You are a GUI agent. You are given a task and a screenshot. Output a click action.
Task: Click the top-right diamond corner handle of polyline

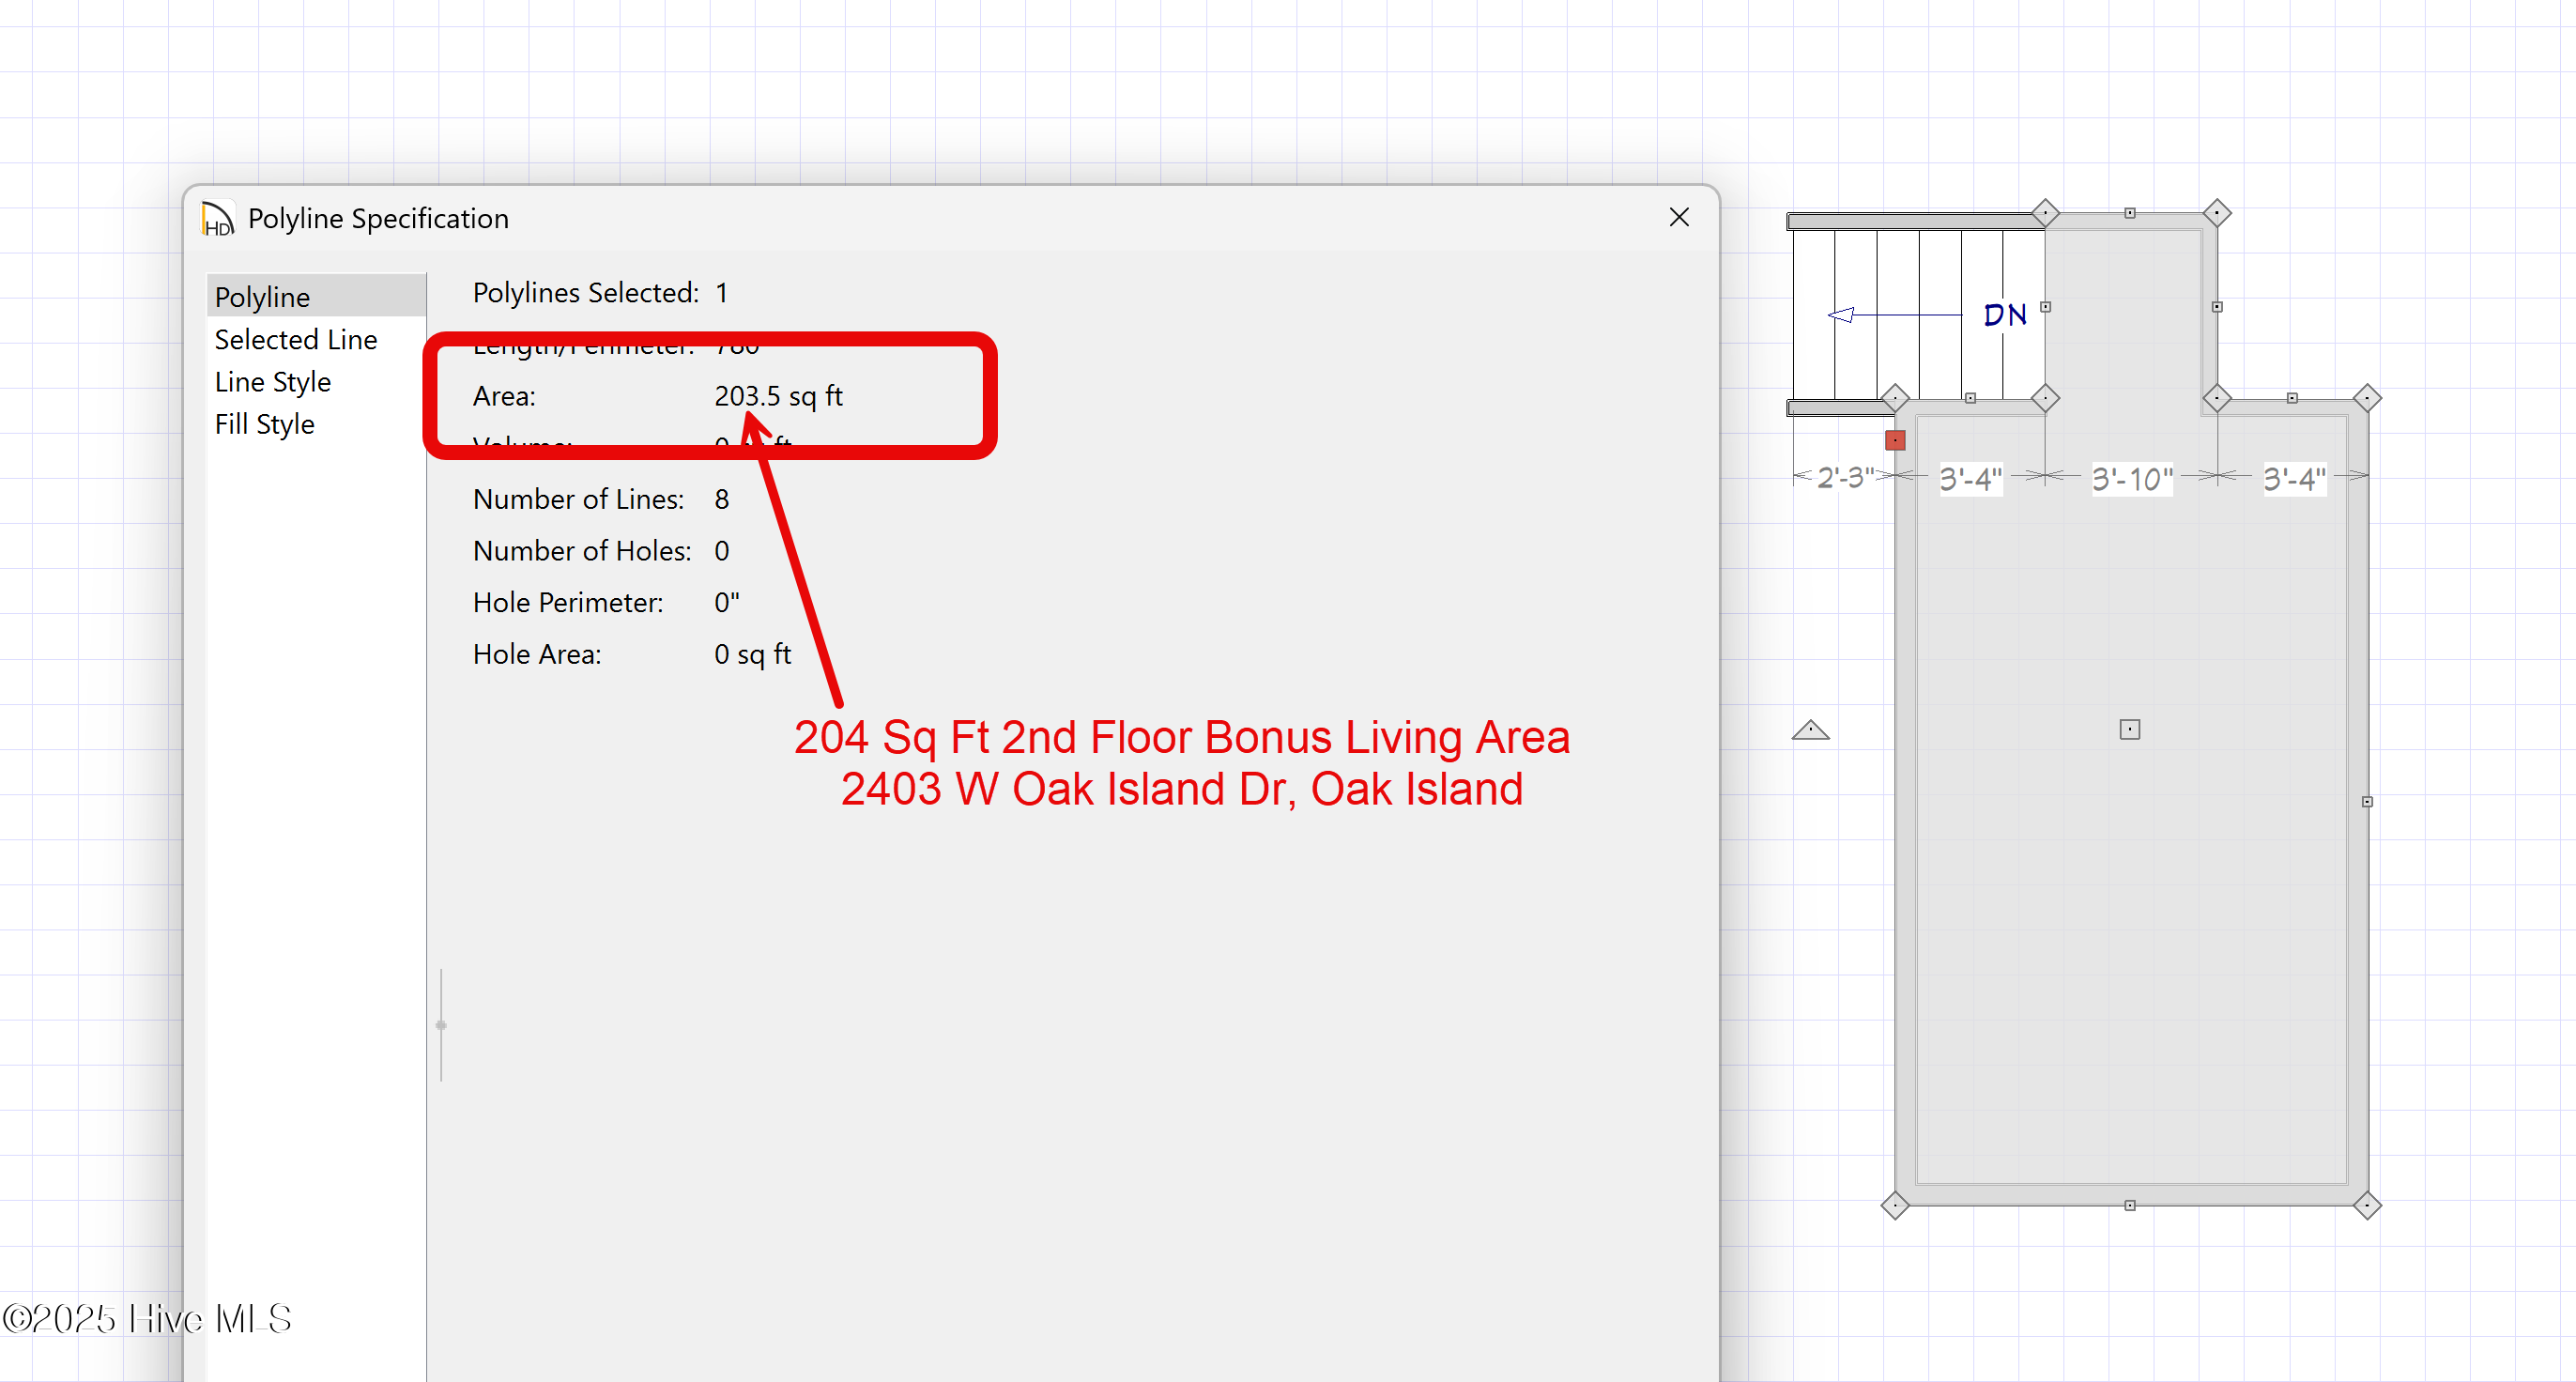click(2216, 213)
